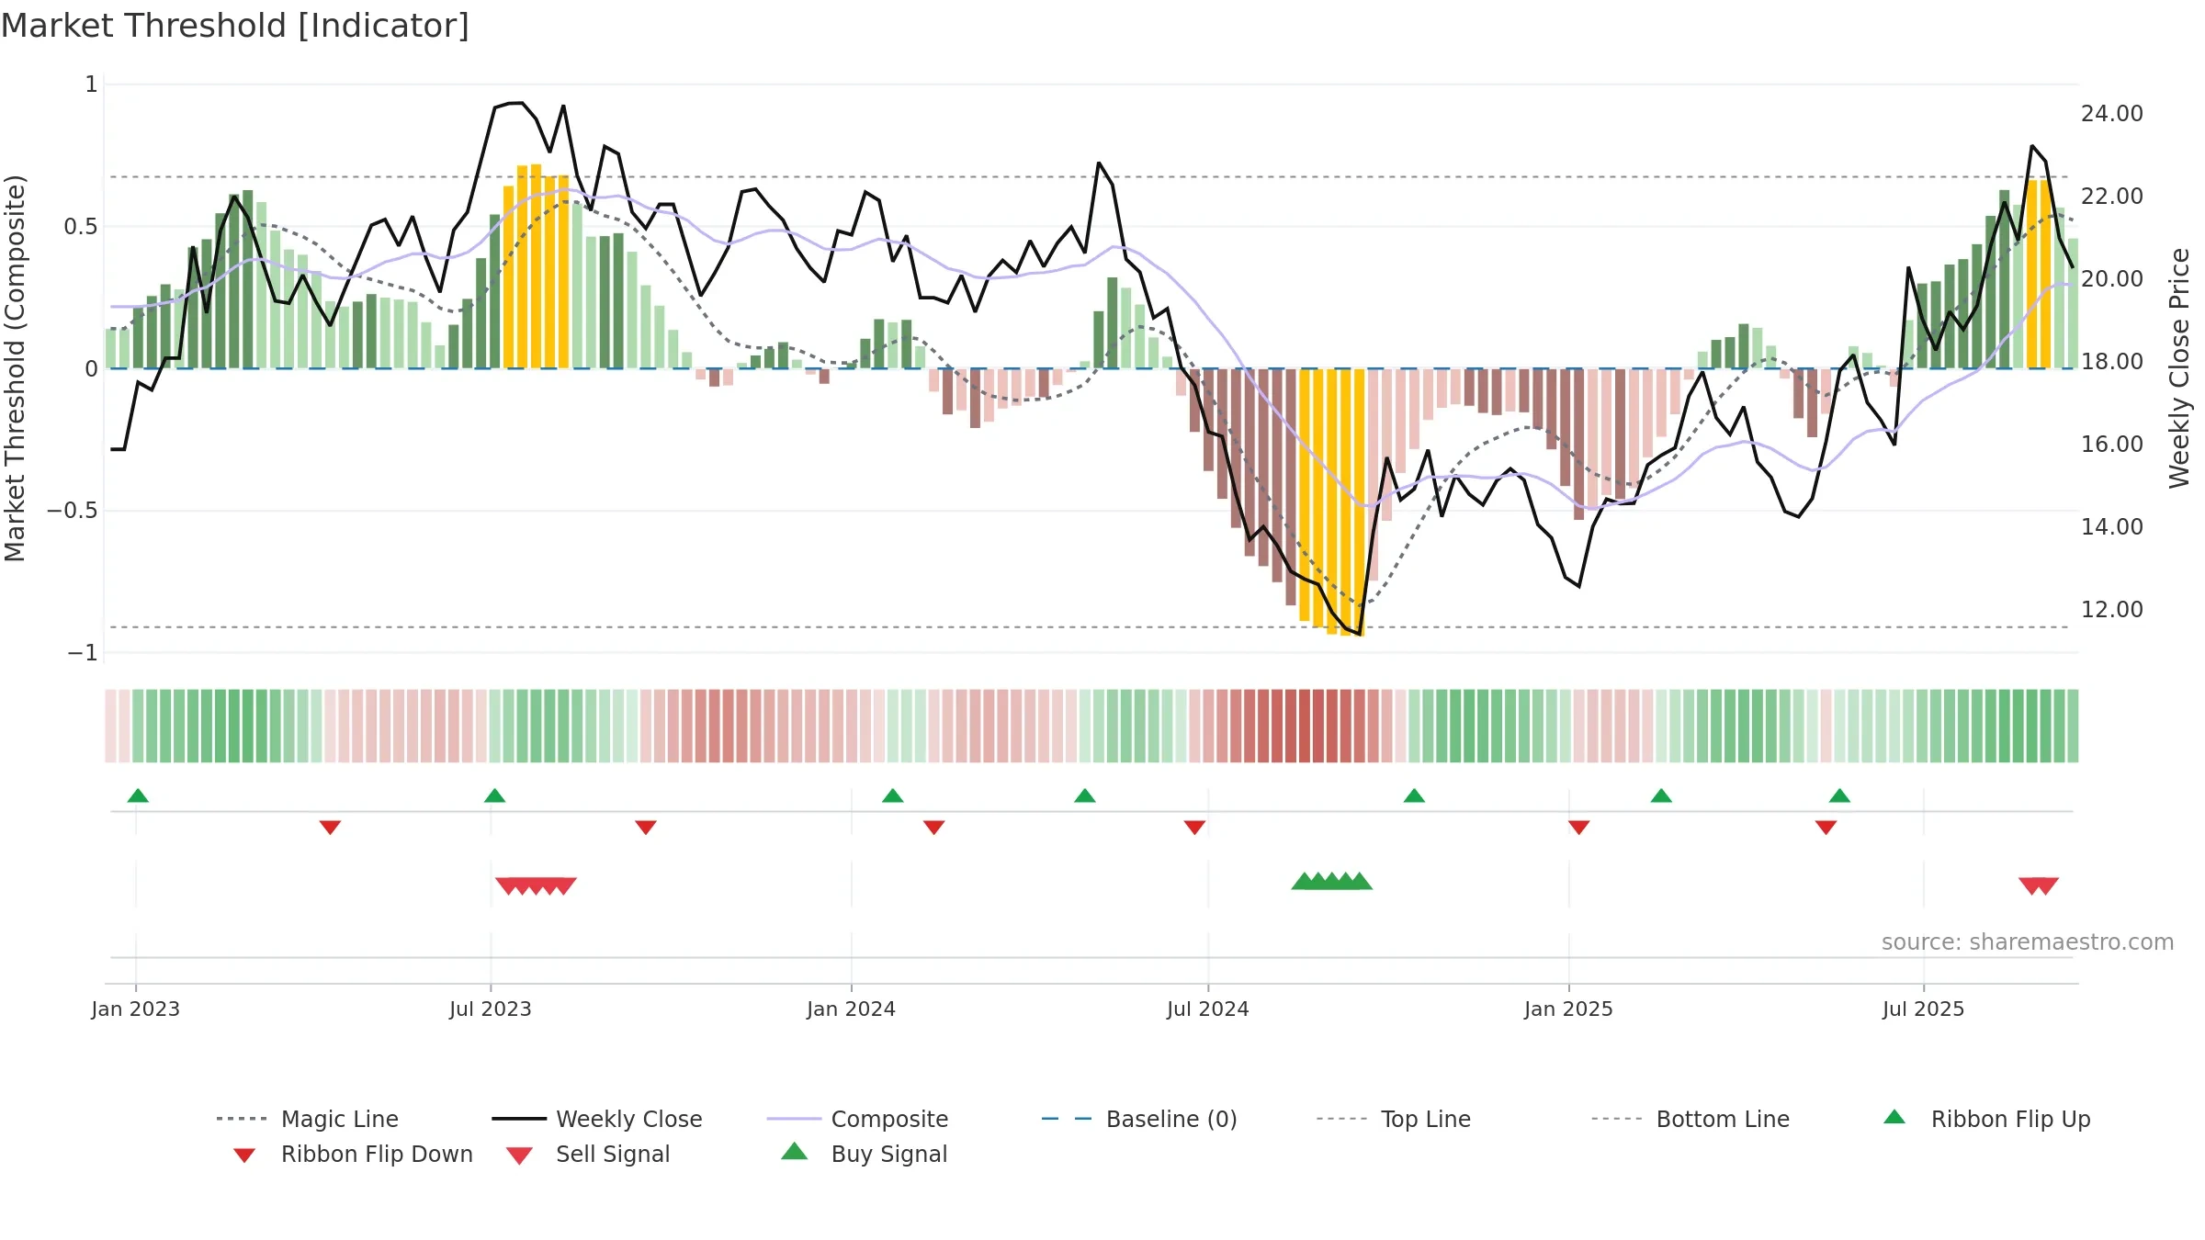Click the ribbon flip up marker before Jul 2025
This screenshot has width=2205, height=1240.
pos(1839,795)
